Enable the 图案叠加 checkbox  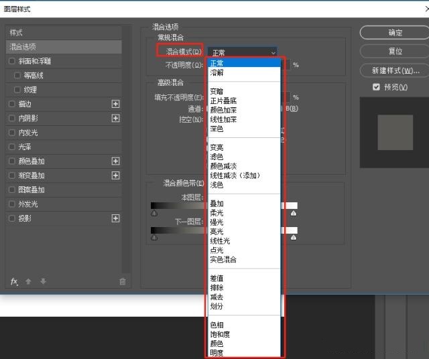12,190
